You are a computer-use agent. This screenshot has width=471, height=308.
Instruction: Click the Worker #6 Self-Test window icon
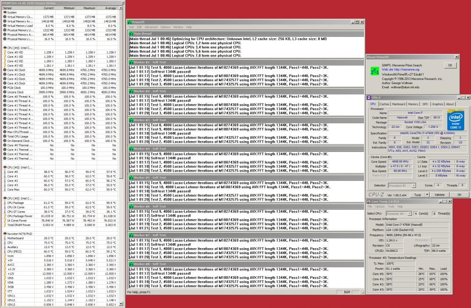point(131,206)
